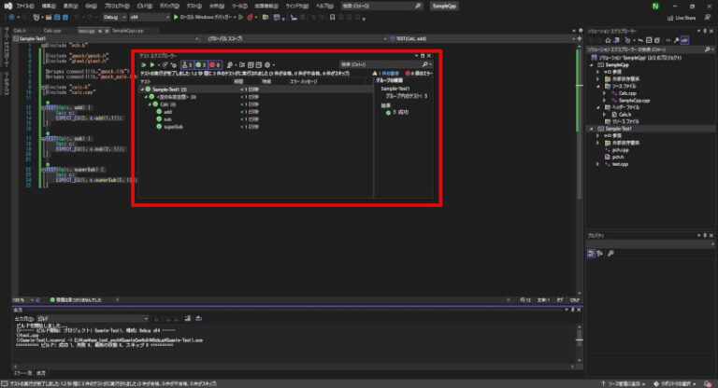Screen dimensions: 718x388
Task: Select the add test row
Action: click(x=256, y=112)
